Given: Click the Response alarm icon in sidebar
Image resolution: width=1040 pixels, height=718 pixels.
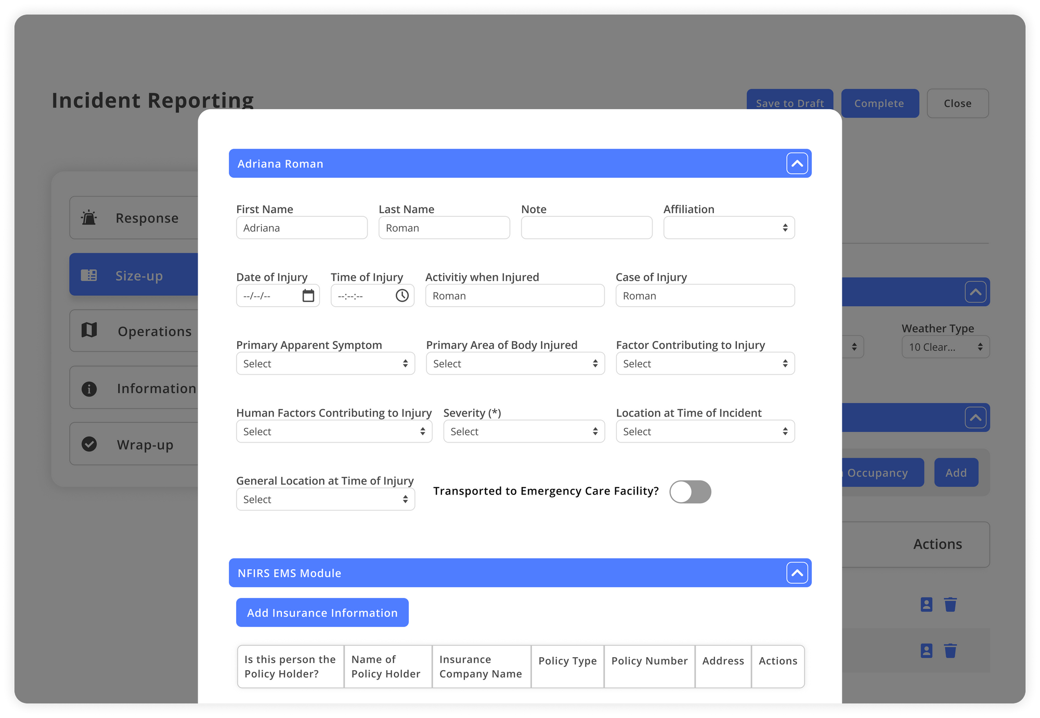Looking at the screenshot, I should 89,217.
